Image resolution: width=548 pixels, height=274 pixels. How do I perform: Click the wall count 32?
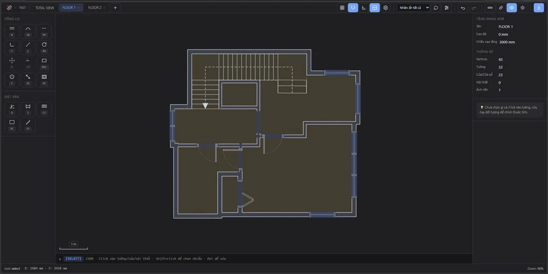tap(501, 67)
